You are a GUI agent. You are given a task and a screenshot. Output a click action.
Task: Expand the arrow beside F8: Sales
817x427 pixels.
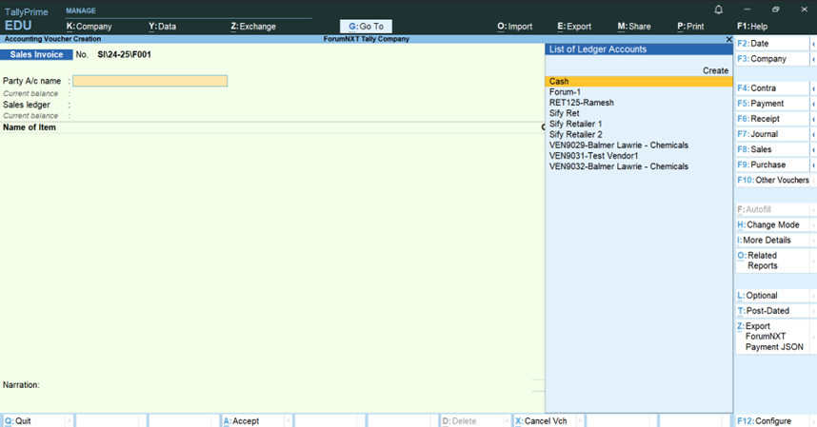pyautogui.click(x=813, y=149)
